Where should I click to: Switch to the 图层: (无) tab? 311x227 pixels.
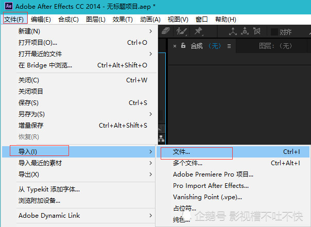275,46
